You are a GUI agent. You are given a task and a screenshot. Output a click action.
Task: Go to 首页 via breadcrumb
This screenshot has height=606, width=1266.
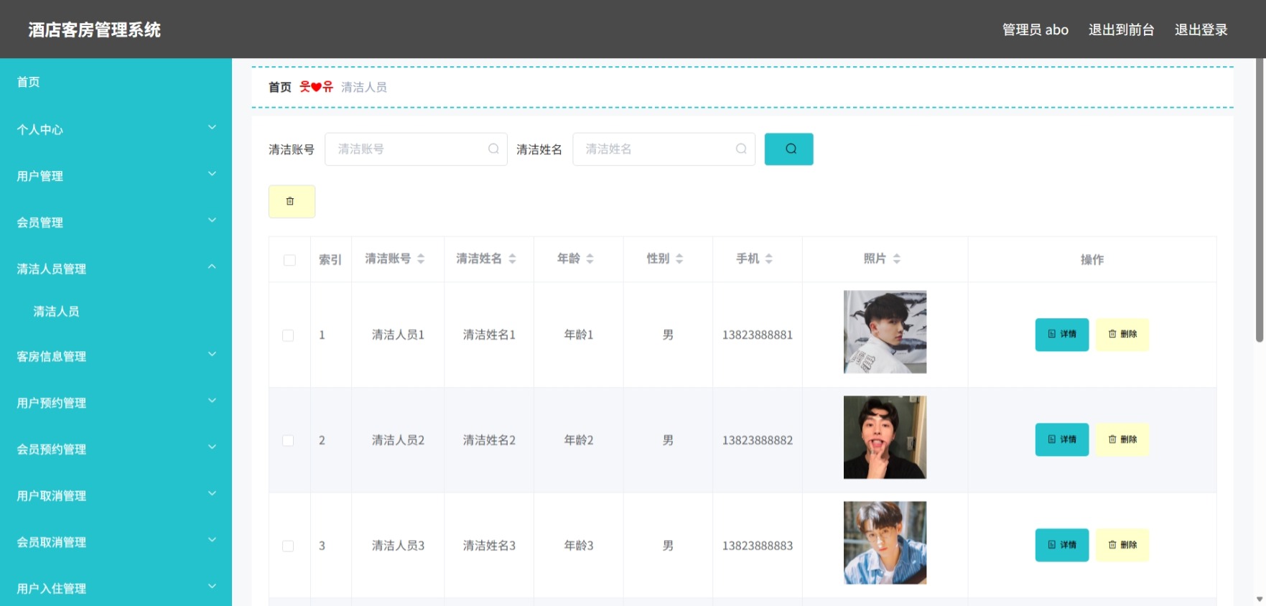click(x=280, y=87)
